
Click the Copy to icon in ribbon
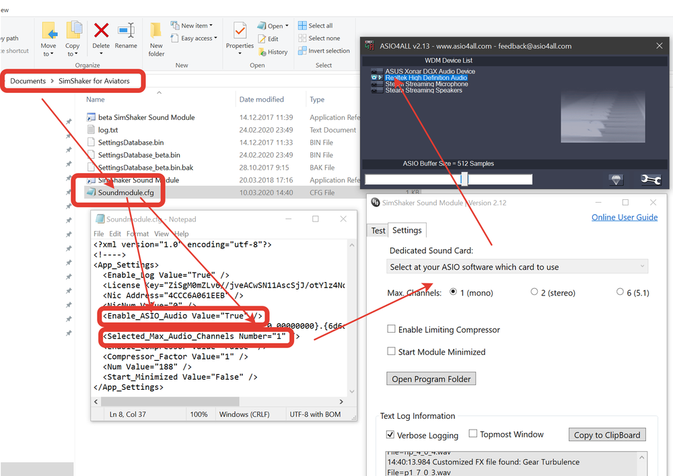[x=74, y=30]
